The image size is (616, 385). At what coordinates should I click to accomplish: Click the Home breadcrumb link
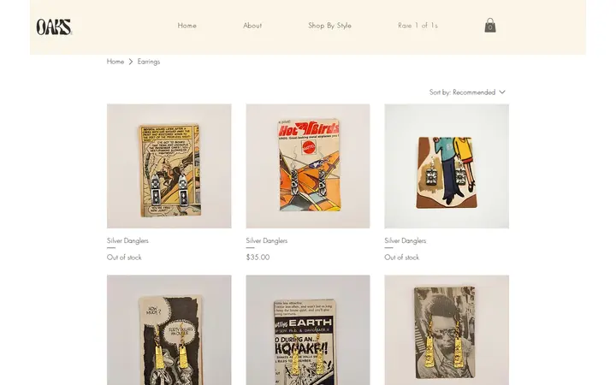coord(115,62)
